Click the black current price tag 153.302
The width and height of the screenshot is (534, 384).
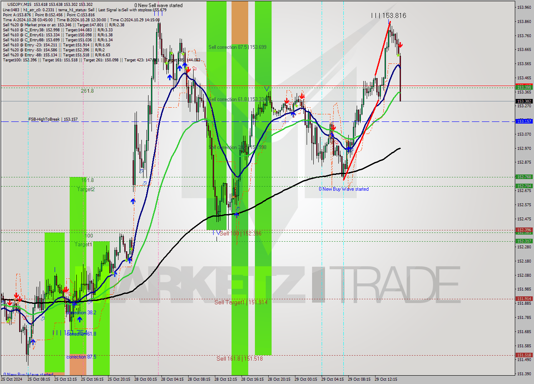[524, 101]
